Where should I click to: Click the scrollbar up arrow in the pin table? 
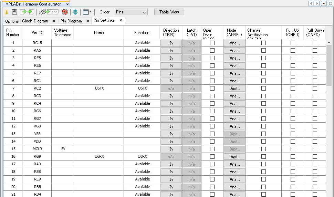pos(329,42)
